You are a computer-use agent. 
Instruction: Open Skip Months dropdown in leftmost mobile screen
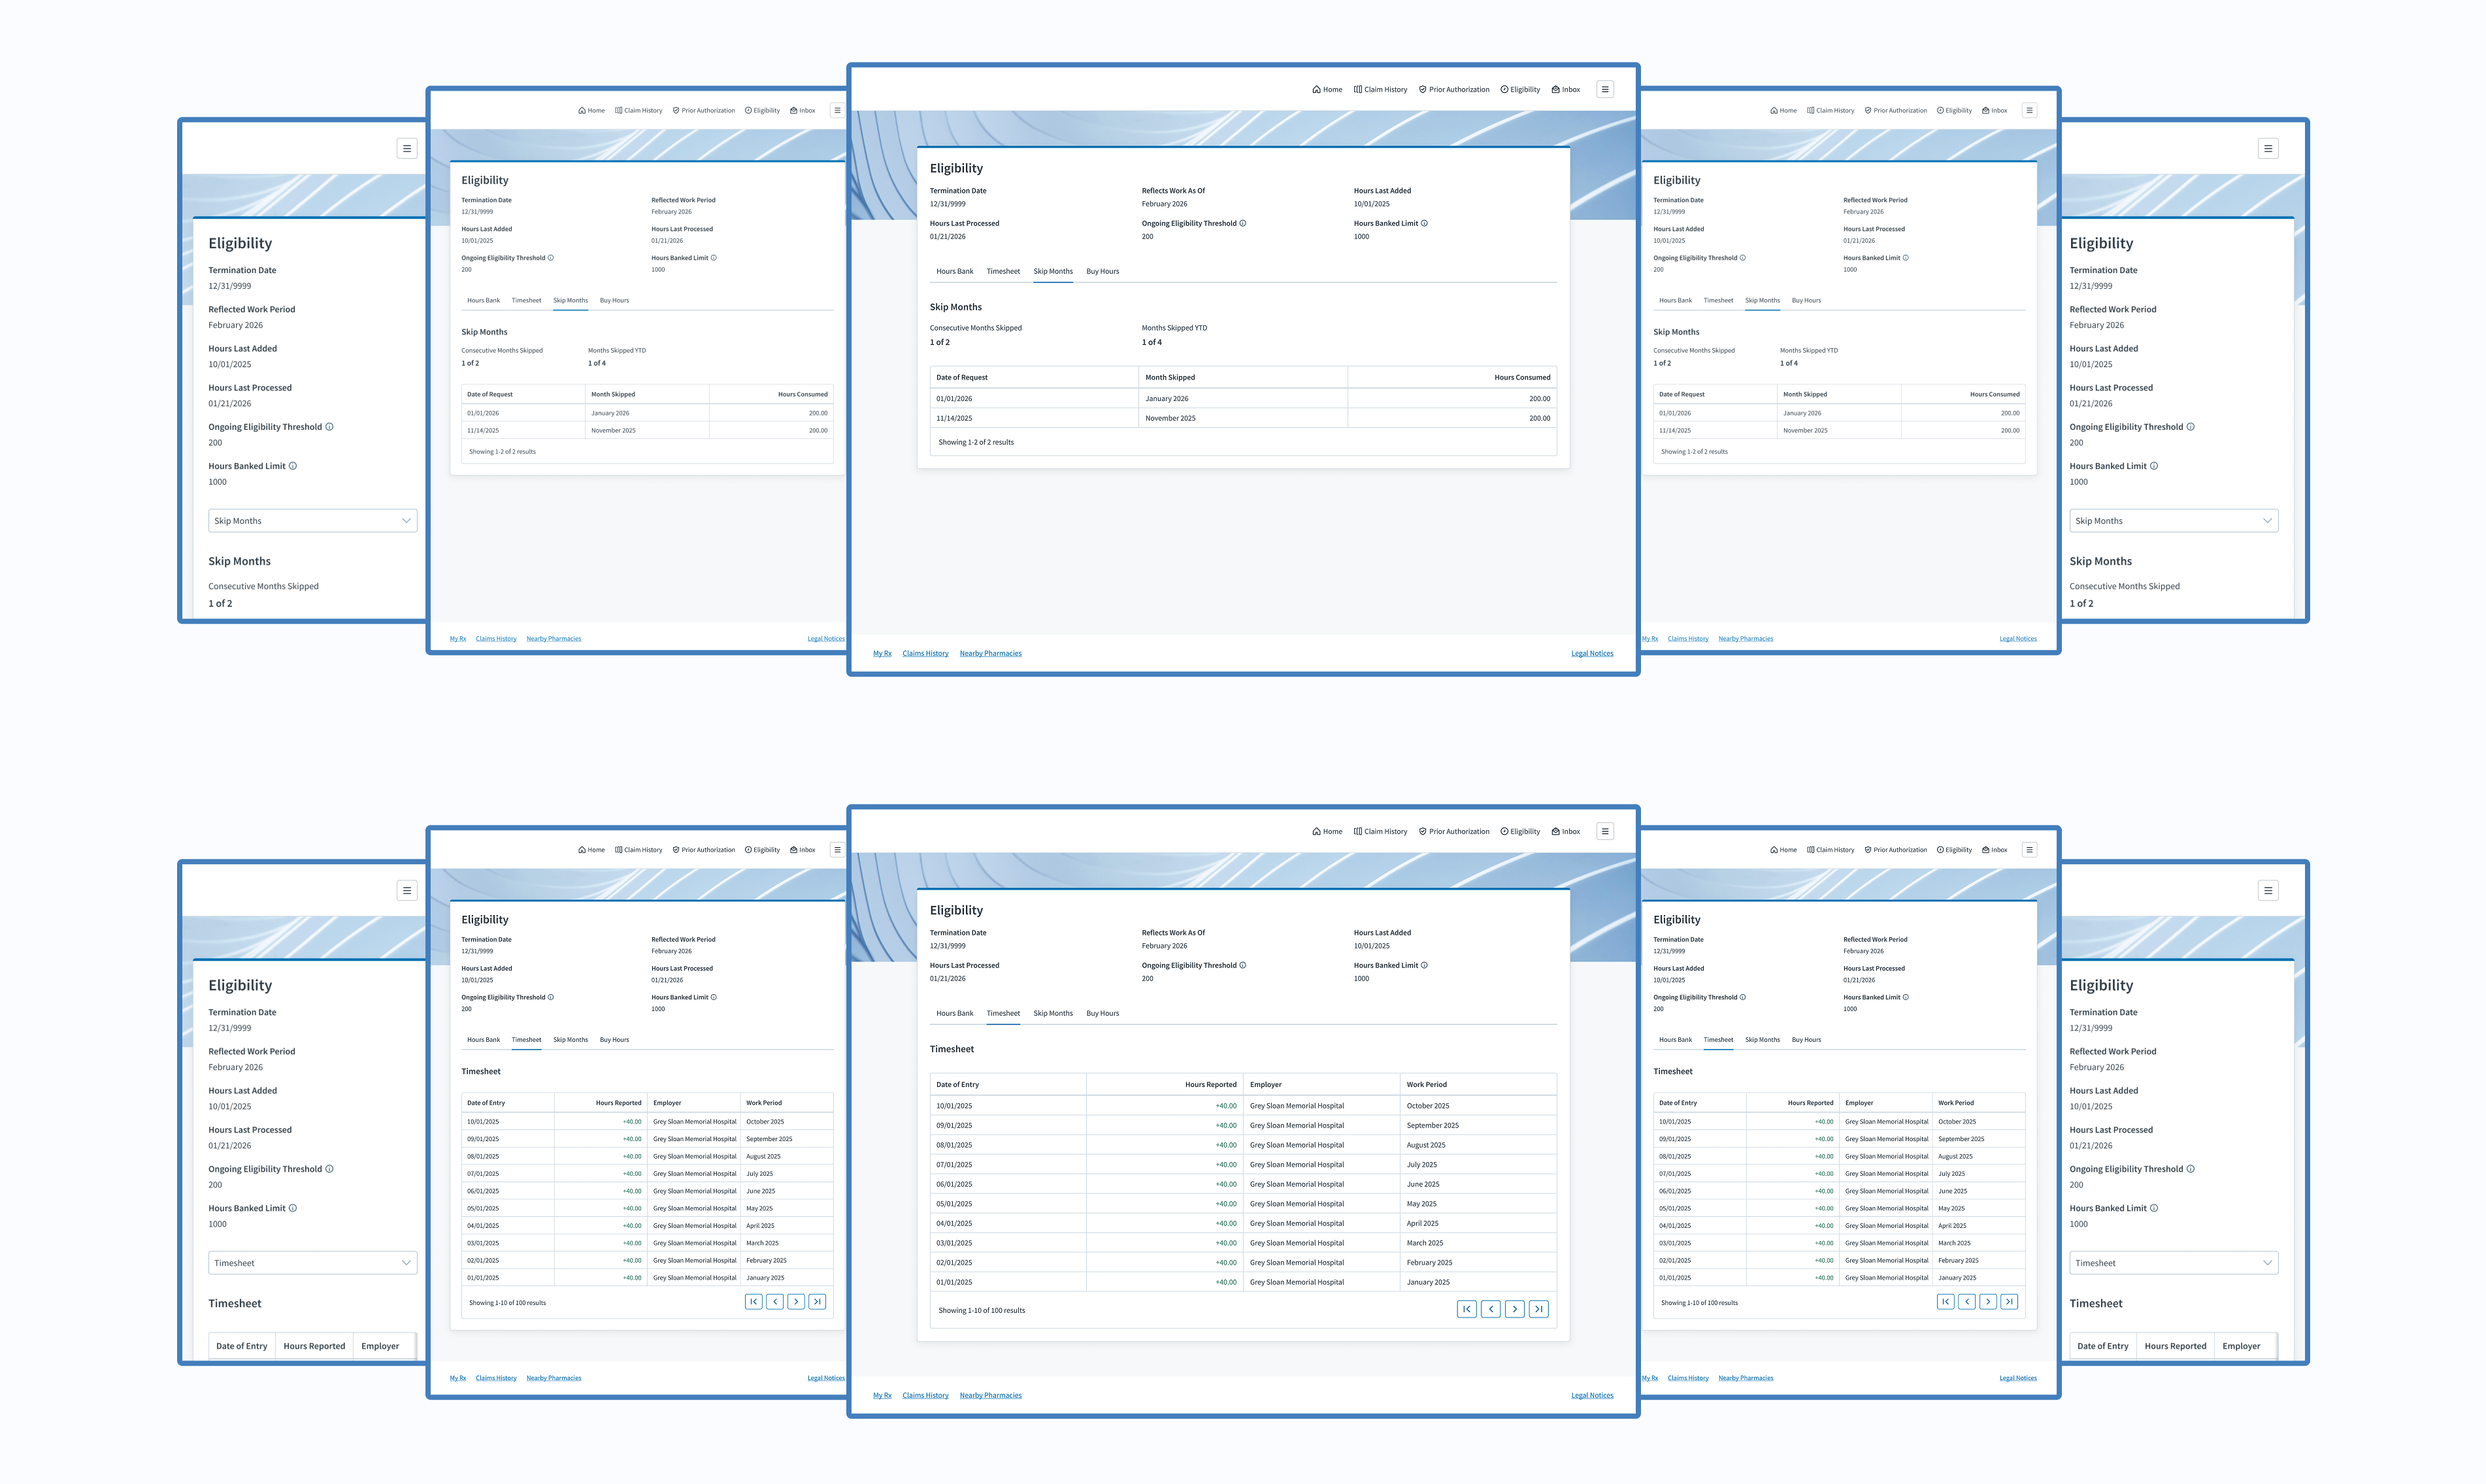point(312,521)
